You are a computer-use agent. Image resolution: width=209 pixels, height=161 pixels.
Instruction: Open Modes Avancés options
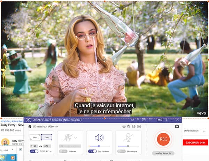163,153
